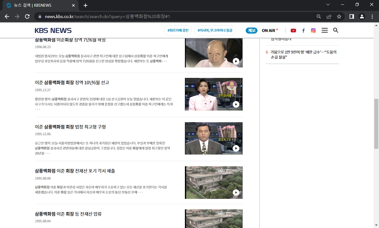Click the date 1996.08.23
Screen dimensions: 379x228
43,47
